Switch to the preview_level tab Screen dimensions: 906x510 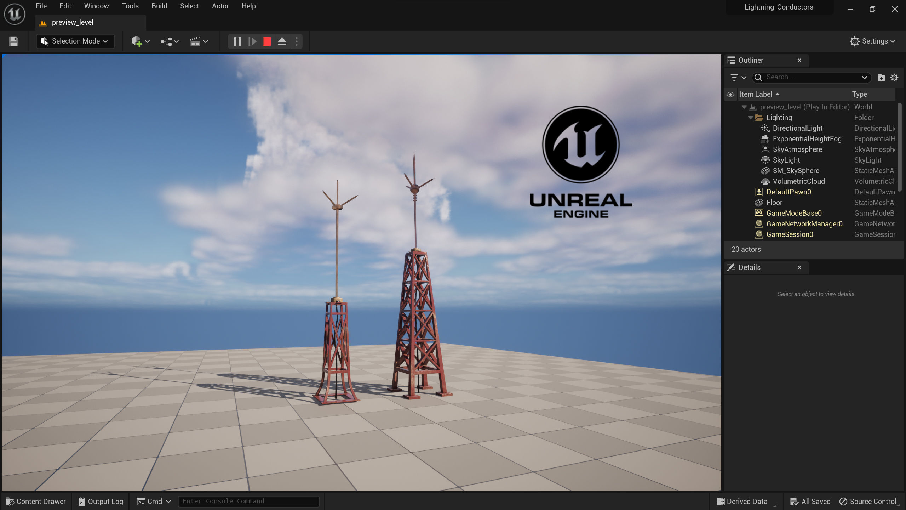tap(90, 22)
